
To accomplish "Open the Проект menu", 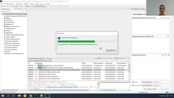I will pos(26,4).
